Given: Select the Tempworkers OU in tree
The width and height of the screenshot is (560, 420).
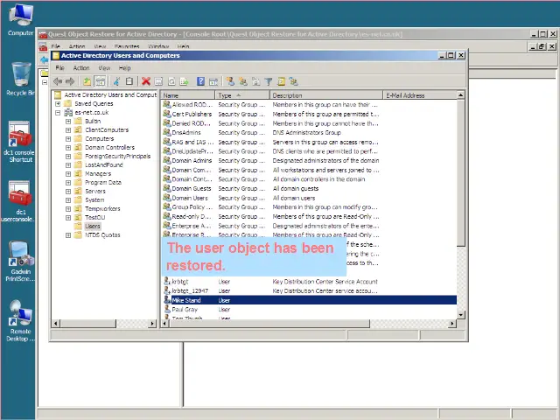Looking at the screenshot, I should 102,208.
